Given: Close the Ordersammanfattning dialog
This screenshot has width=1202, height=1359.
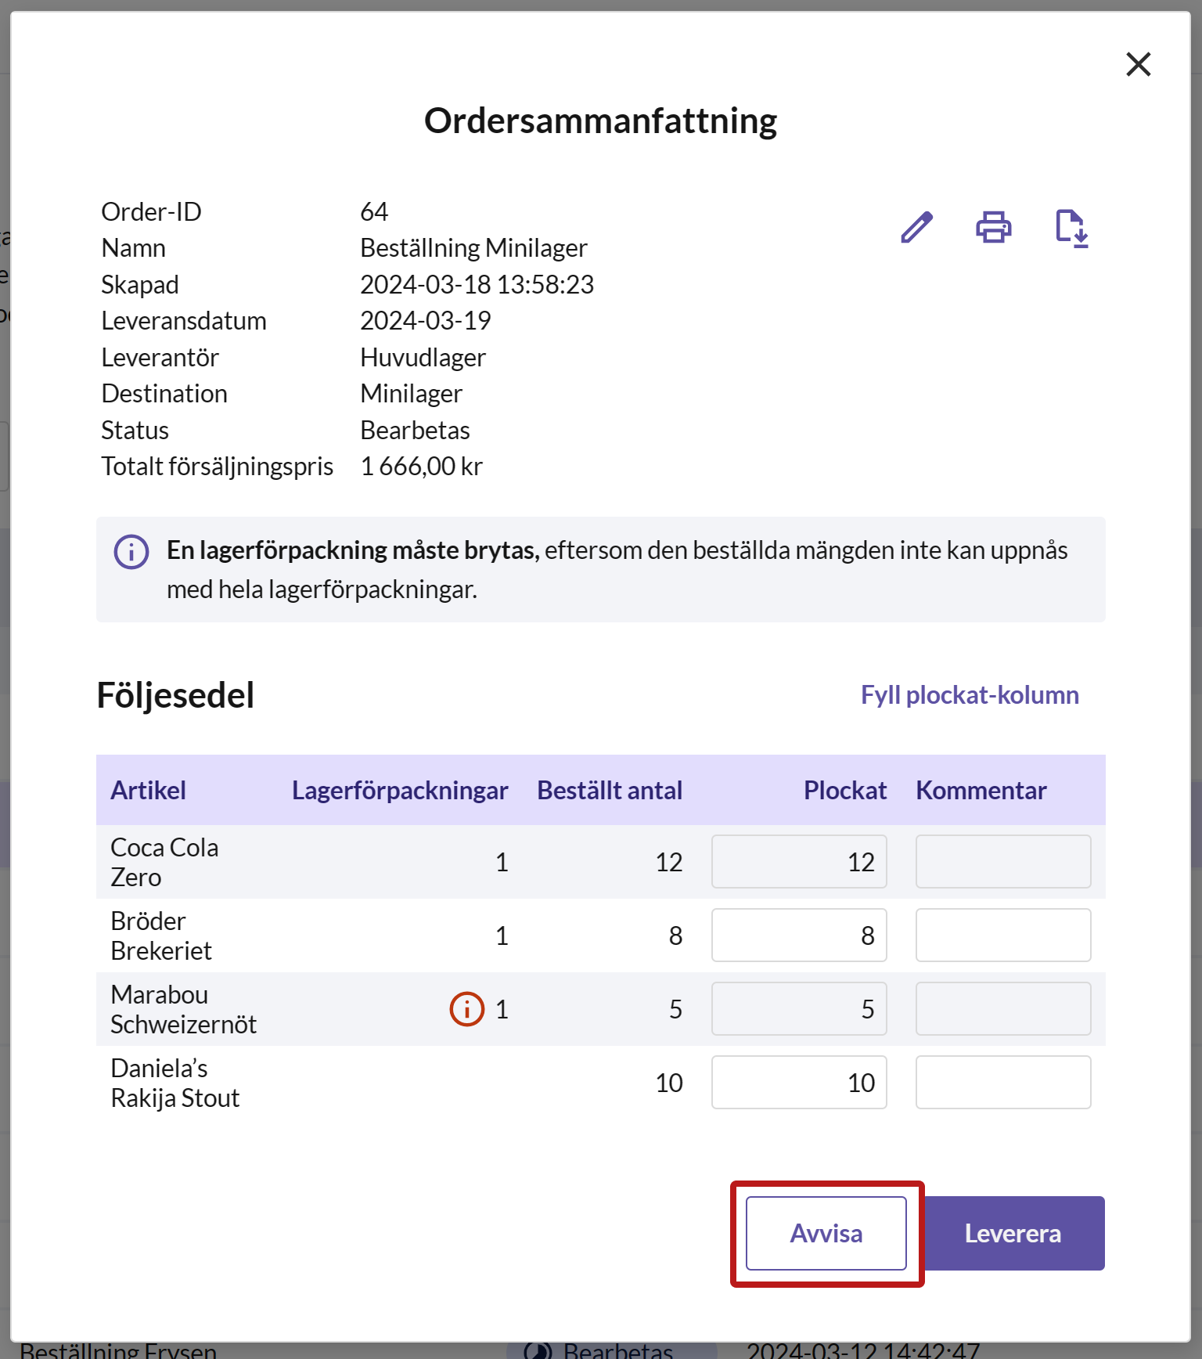Looking at the screenshot, I should 1139,64.
